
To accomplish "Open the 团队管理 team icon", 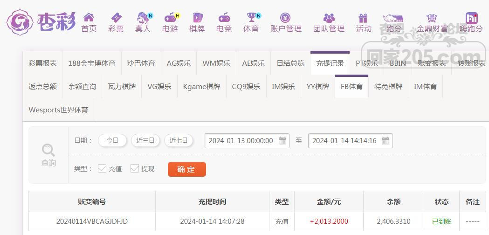I will pyautogui.click(x=329, y=18).
